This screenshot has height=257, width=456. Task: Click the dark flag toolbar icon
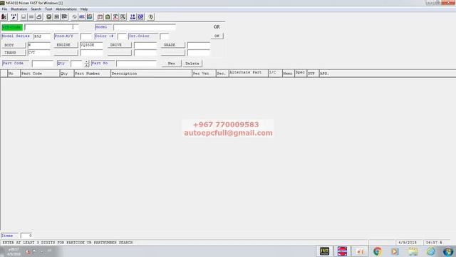65,17
